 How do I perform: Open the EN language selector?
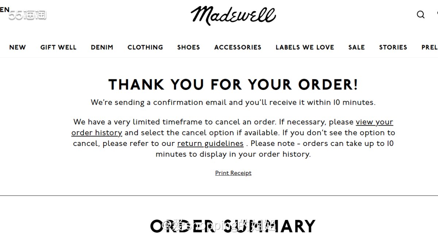[5, 10]
